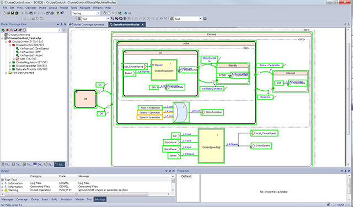The width and height of the screenshot is (353, 207).
Task: Click the warning icon in the Output list
Action: (x=6, y=190)
